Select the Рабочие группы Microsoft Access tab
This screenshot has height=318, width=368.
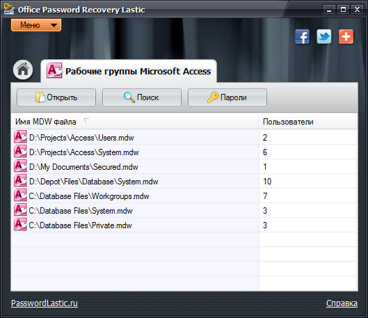pyautogui.click(x=129, y=71)
